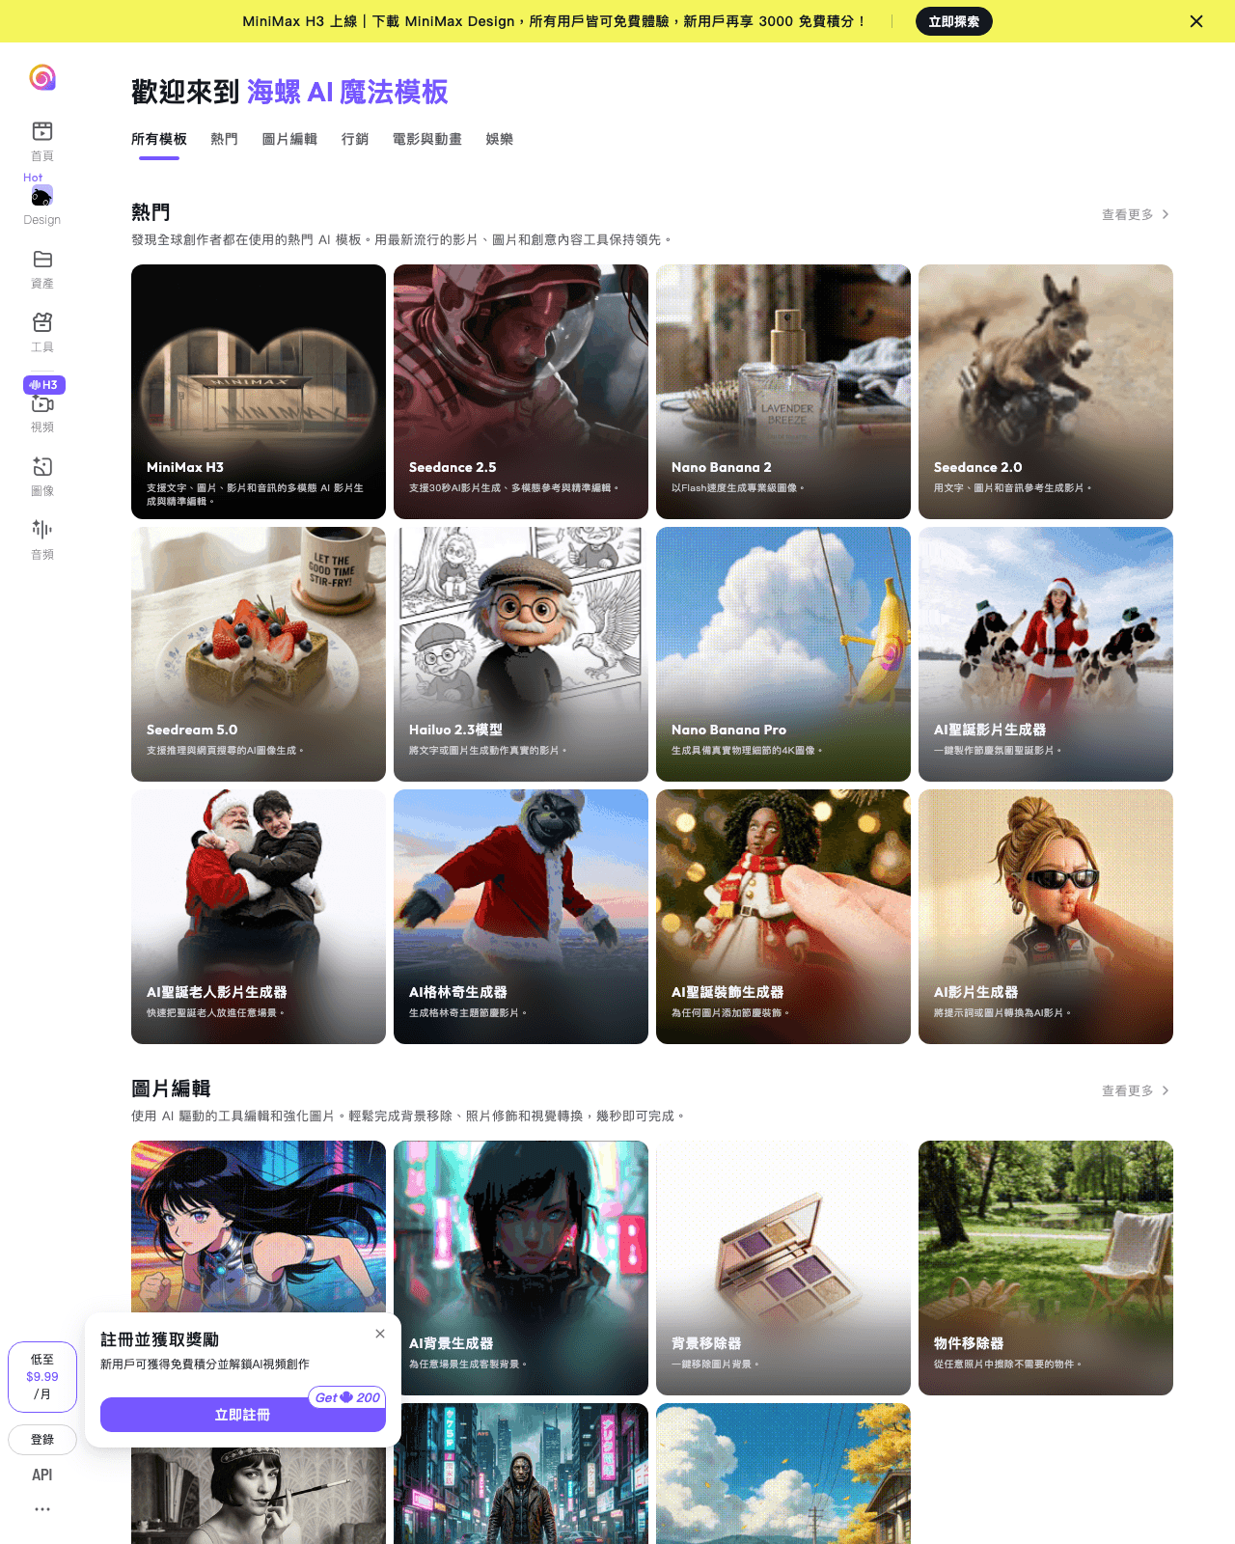Click the Hailuo logo icon
This screenshot has width=1235, height=1544.
42,77
